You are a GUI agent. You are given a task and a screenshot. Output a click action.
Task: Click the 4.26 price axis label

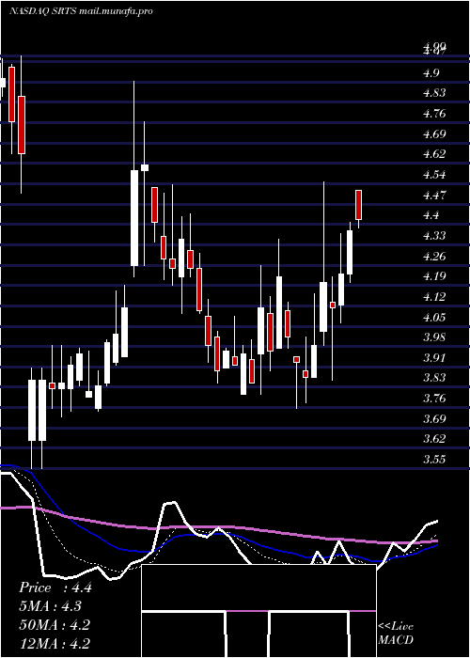coord(434,257)
